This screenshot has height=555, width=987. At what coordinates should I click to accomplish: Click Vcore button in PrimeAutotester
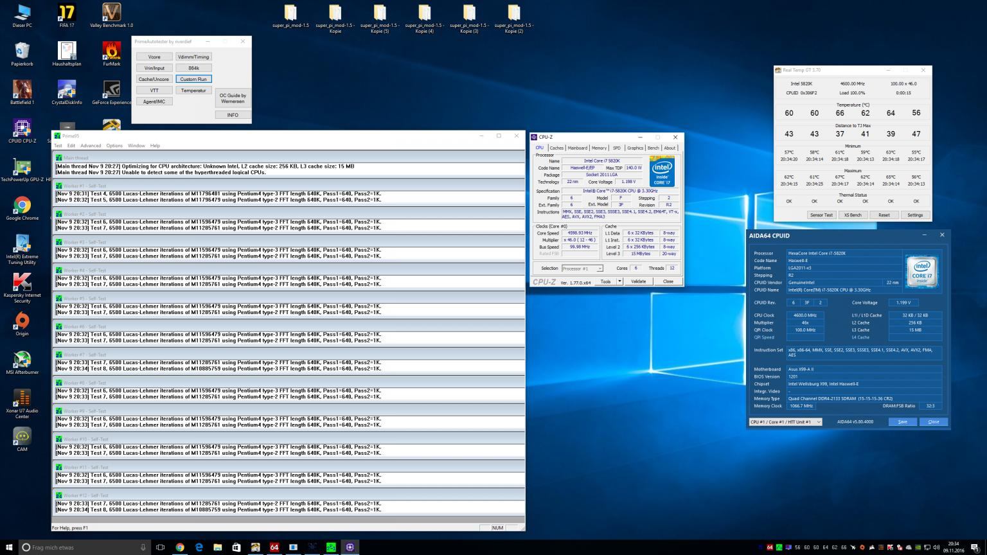[x=154, y=57]
